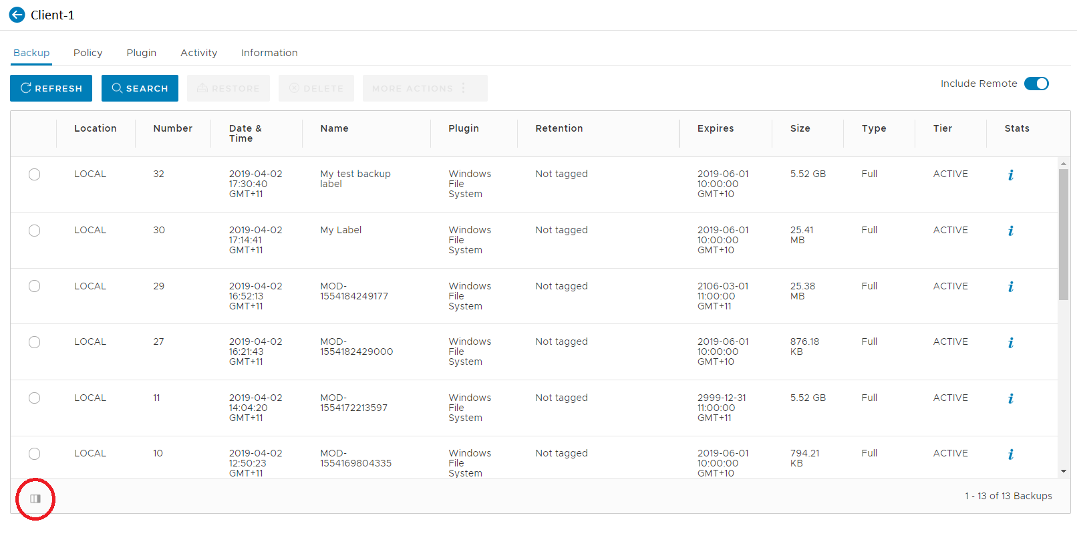Click the scrollbar down arrow
Image resolution: width=1077 pixels, height=548 pixels.
[1064, 471]
